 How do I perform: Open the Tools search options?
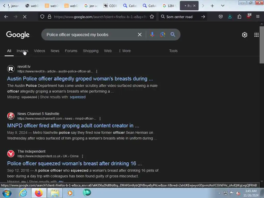[x=173, y=51]
